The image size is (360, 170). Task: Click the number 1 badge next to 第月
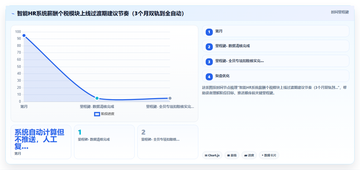209,32
